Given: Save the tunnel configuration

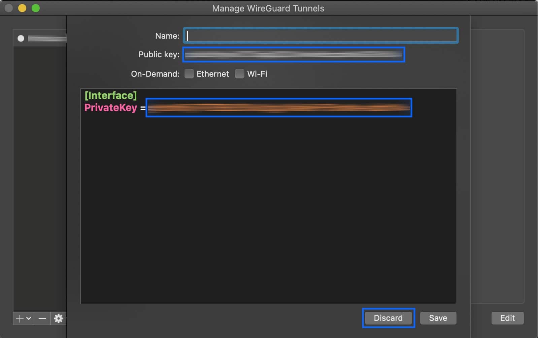Looking at the screenshot, I should (438, 318).
